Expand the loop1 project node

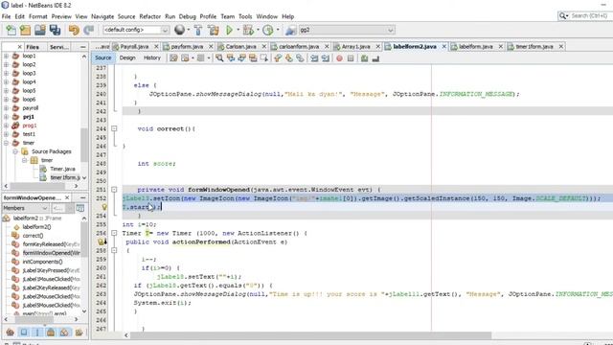point(7,56)
